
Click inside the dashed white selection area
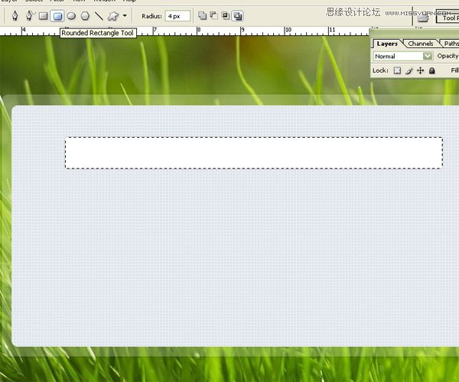pyautogui.click(x=254, y=152)
